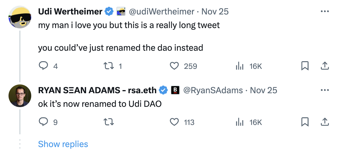View analytics on Udi's 16K views tweet

coord(239,66)
